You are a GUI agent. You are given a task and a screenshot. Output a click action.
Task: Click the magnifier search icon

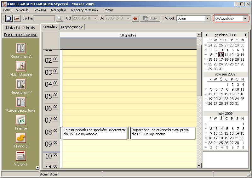59,19
